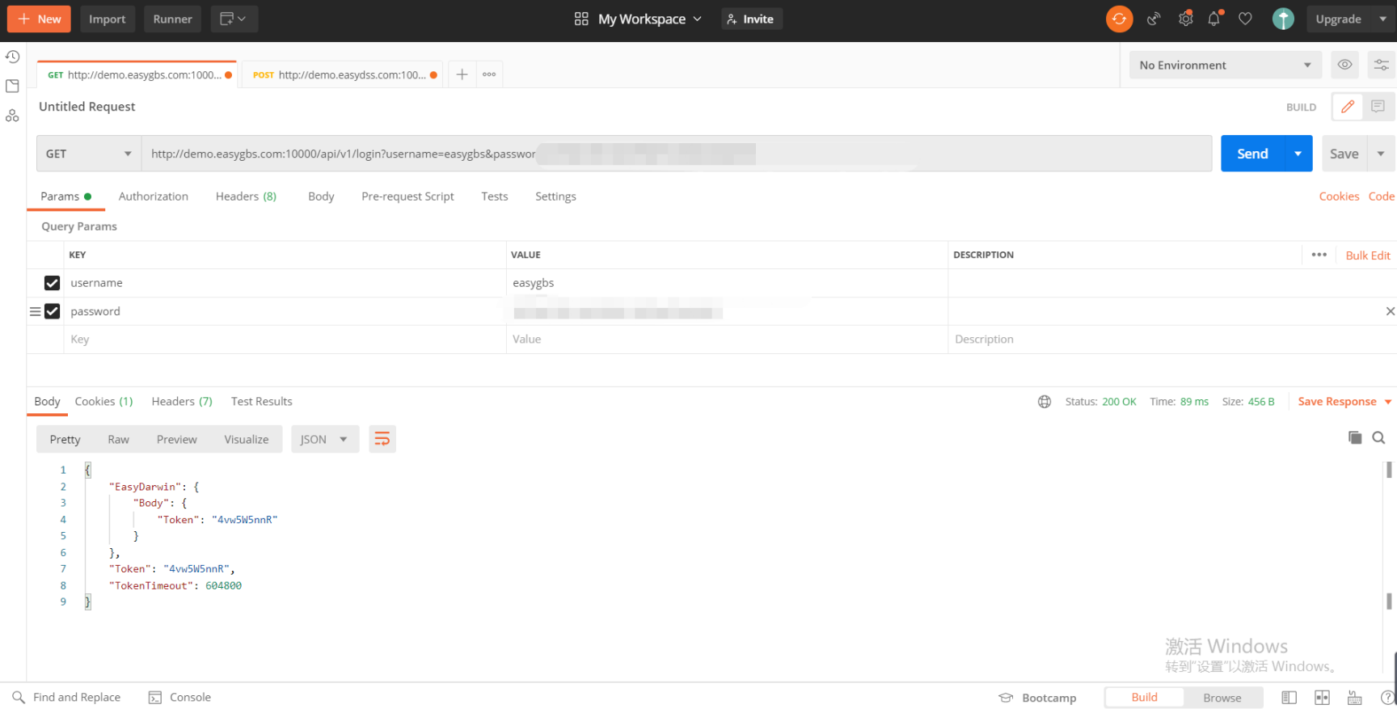This screenshot has width=1397, height=709.
Task: Open manage environments sliders icon
Action: click(1381, 65)
